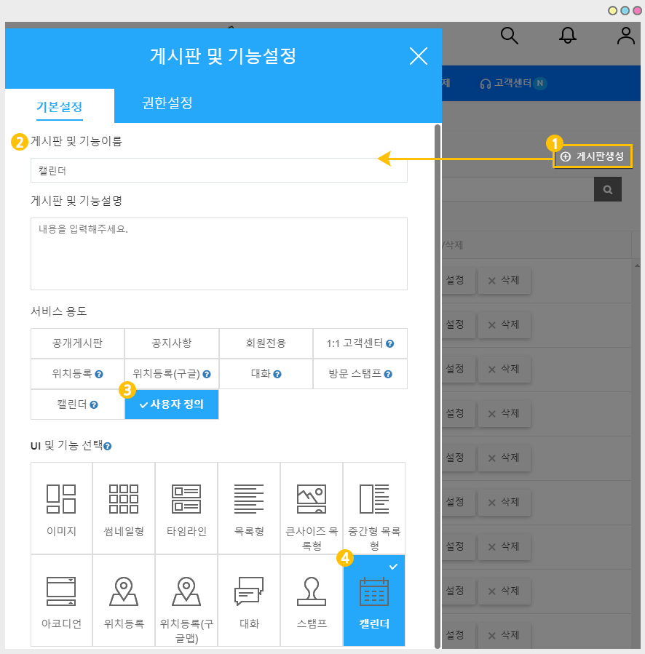The width and height of the screenshot is (645, 654).
Task: Select the 스탬프 function icon
Action: tap(312, 592)
